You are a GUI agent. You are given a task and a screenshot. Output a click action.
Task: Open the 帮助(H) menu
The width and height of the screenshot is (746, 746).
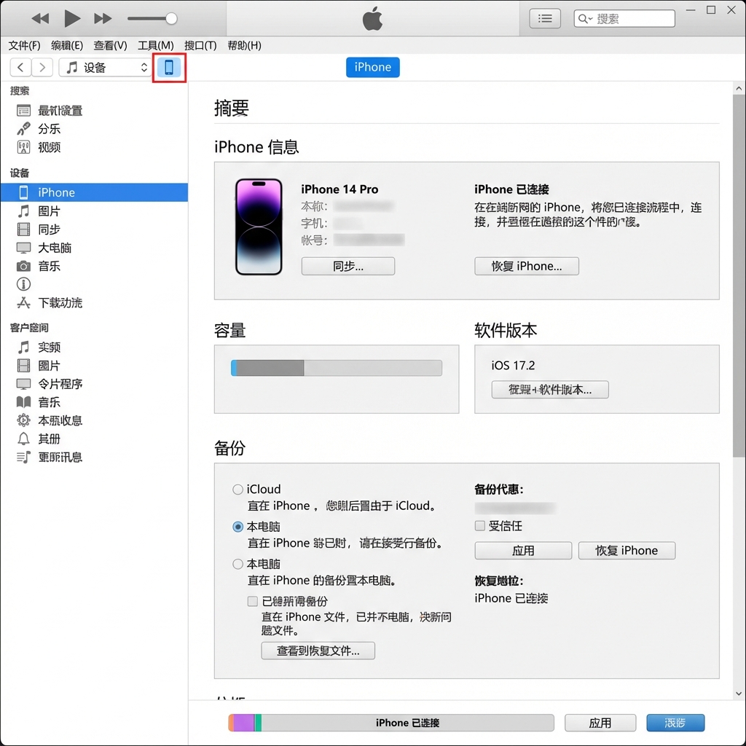pos(244,45)
